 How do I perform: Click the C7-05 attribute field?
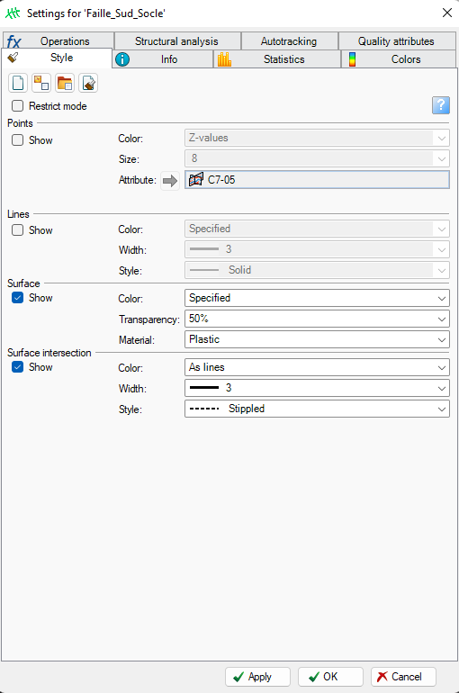317,180
